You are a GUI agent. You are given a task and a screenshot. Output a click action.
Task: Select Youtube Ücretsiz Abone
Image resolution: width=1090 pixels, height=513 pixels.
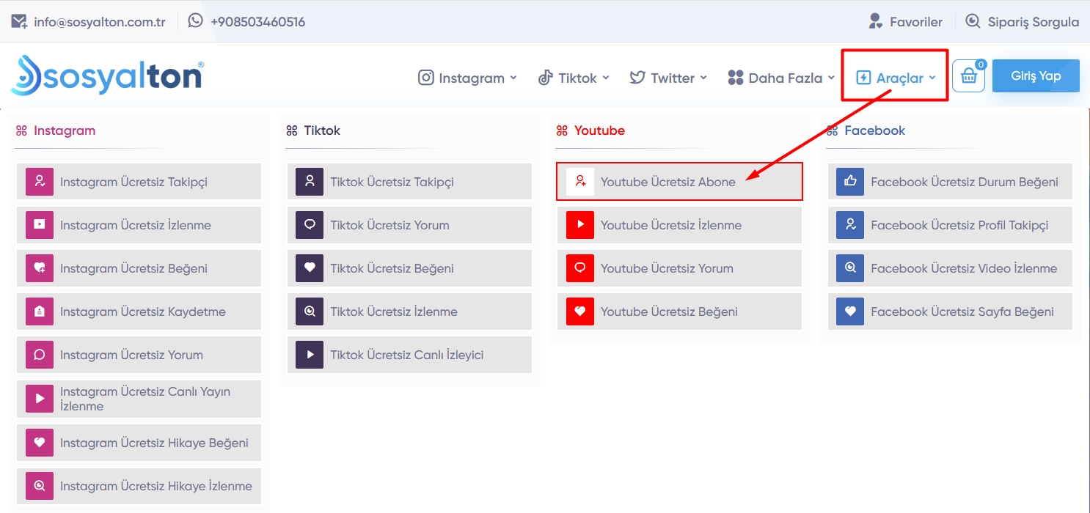(680, 182)
